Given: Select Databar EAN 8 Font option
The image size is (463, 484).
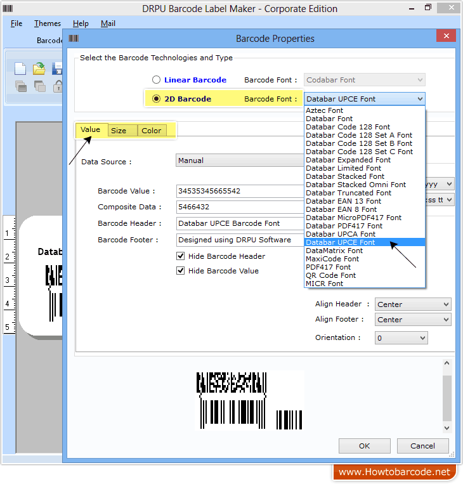Looking at the screenshot, I should pyautogui.click(x=365, y=209).
